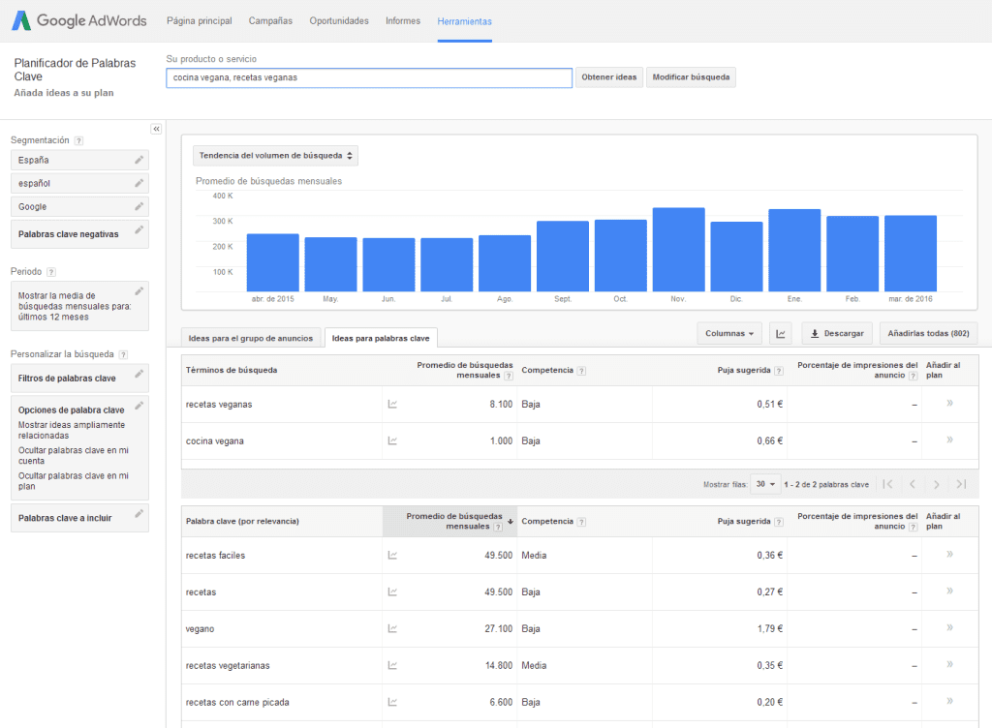Open Periodo help question mark
This screenshot has width=992, height=728.
pos(51,272)
